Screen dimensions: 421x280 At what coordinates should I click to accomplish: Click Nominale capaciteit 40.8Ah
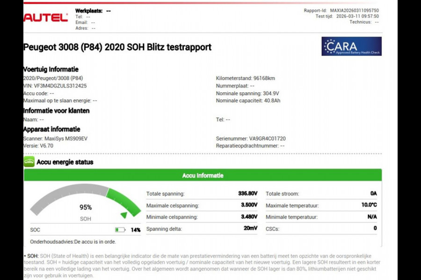coord(248,101)
